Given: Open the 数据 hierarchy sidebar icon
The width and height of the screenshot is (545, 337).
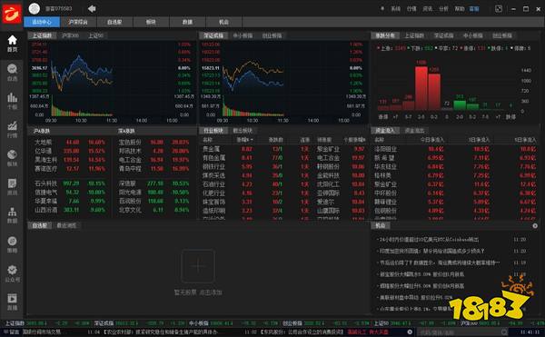Looking at the screenshot, I should point(12,215).
